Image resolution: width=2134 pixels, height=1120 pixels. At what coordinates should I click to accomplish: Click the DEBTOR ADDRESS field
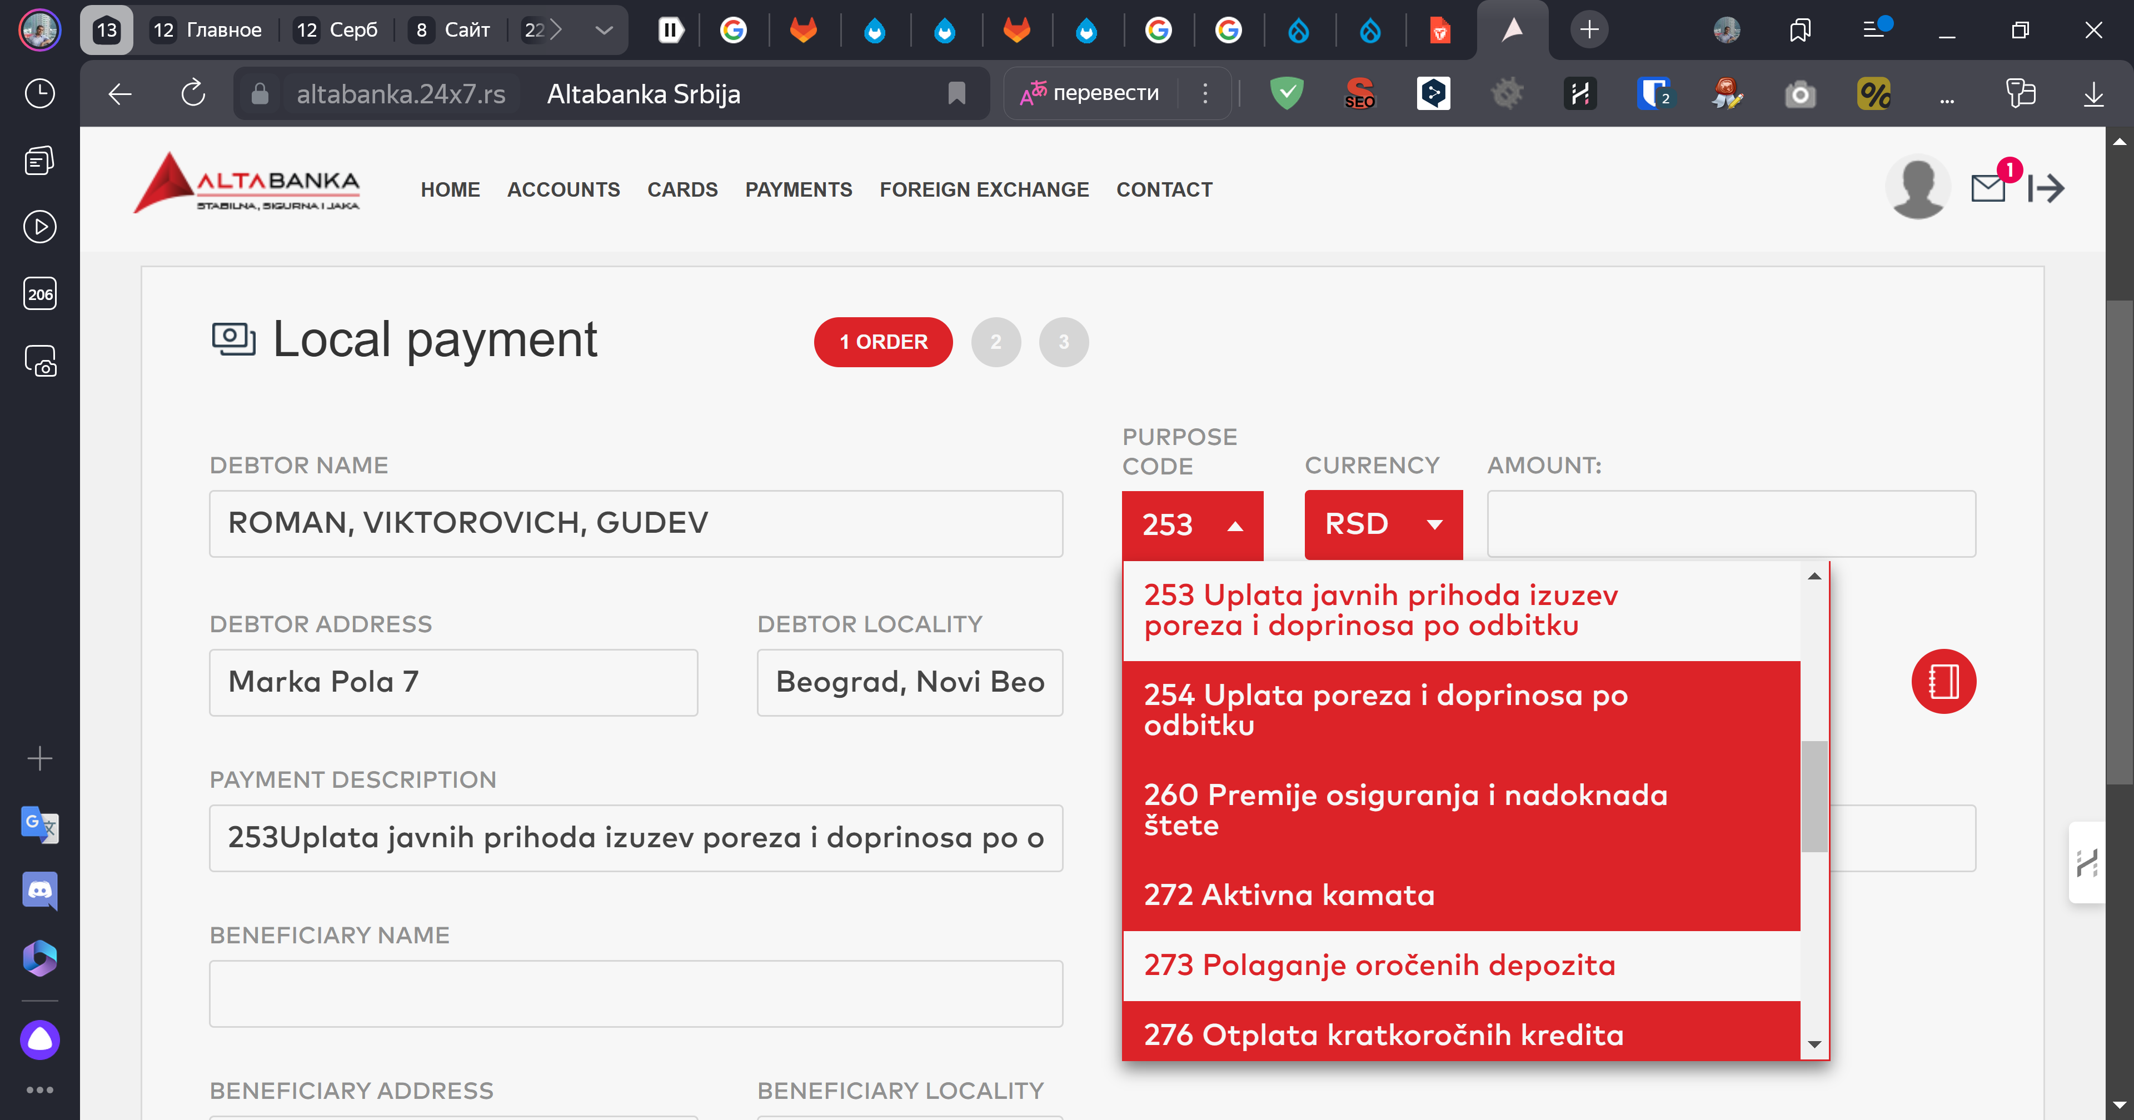pos(453,682)
